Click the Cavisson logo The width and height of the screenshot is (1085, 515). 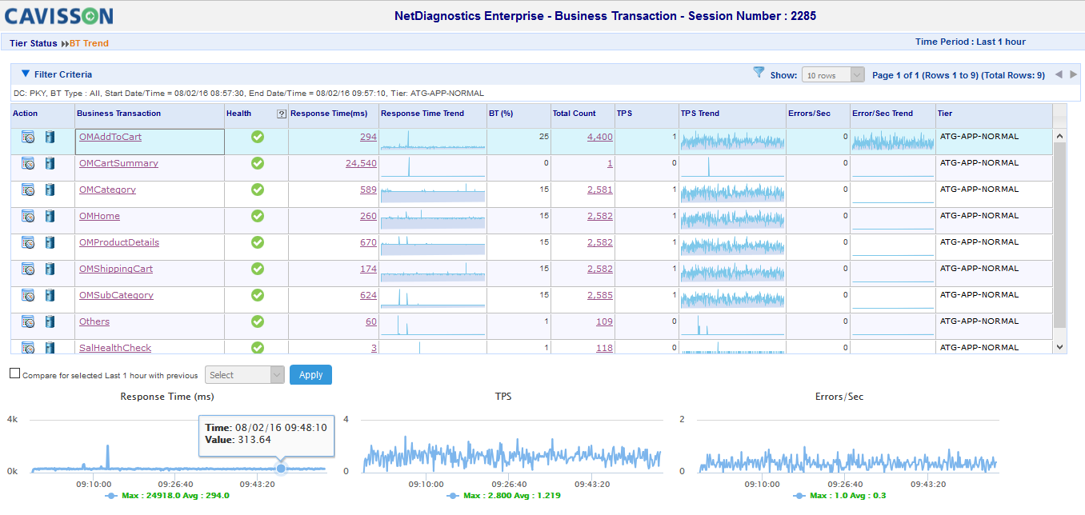tap(59, 16)
